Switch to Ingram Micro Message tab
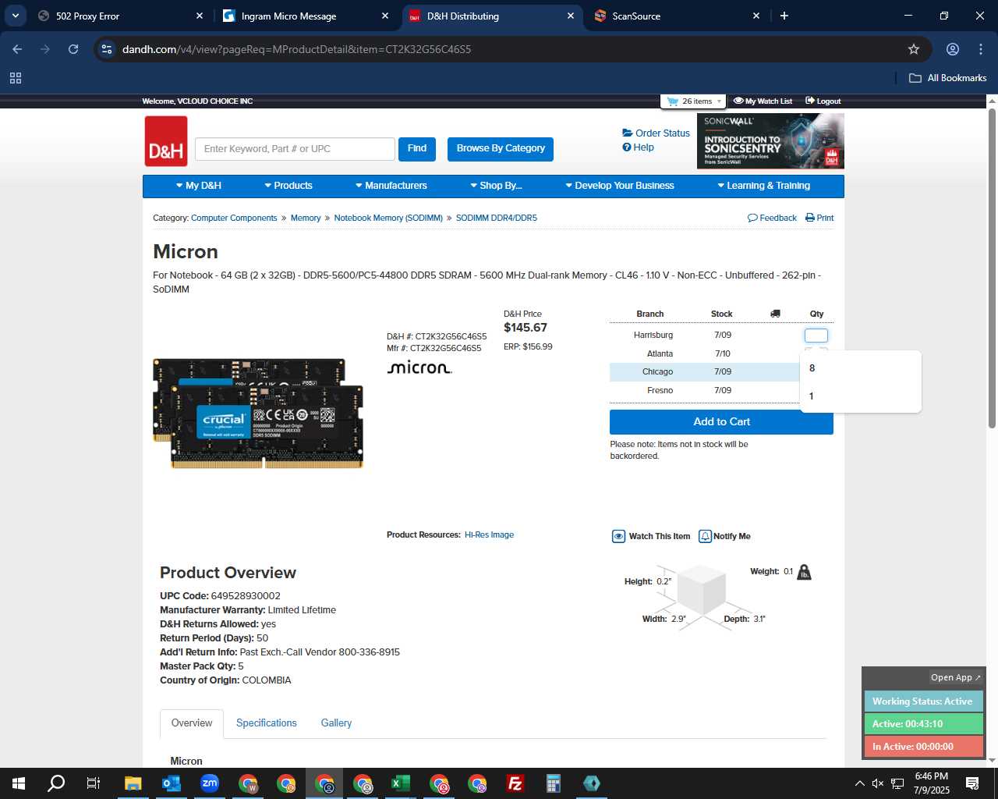This screenshot has width=998, height=799. click(306, 16)
